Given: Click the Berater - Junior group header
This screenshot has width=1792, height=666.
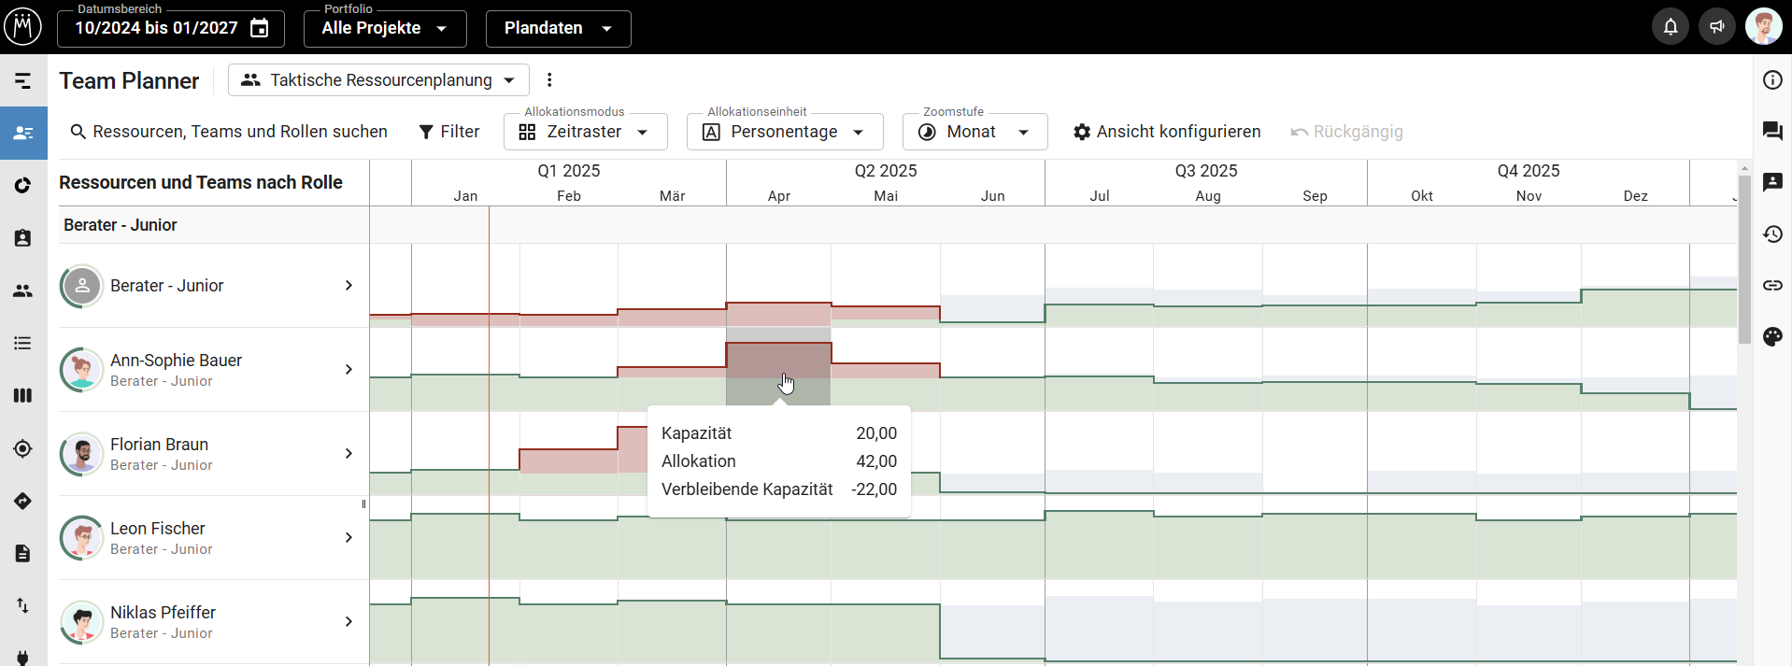Looking at the screenshot, I should (121, 225).
